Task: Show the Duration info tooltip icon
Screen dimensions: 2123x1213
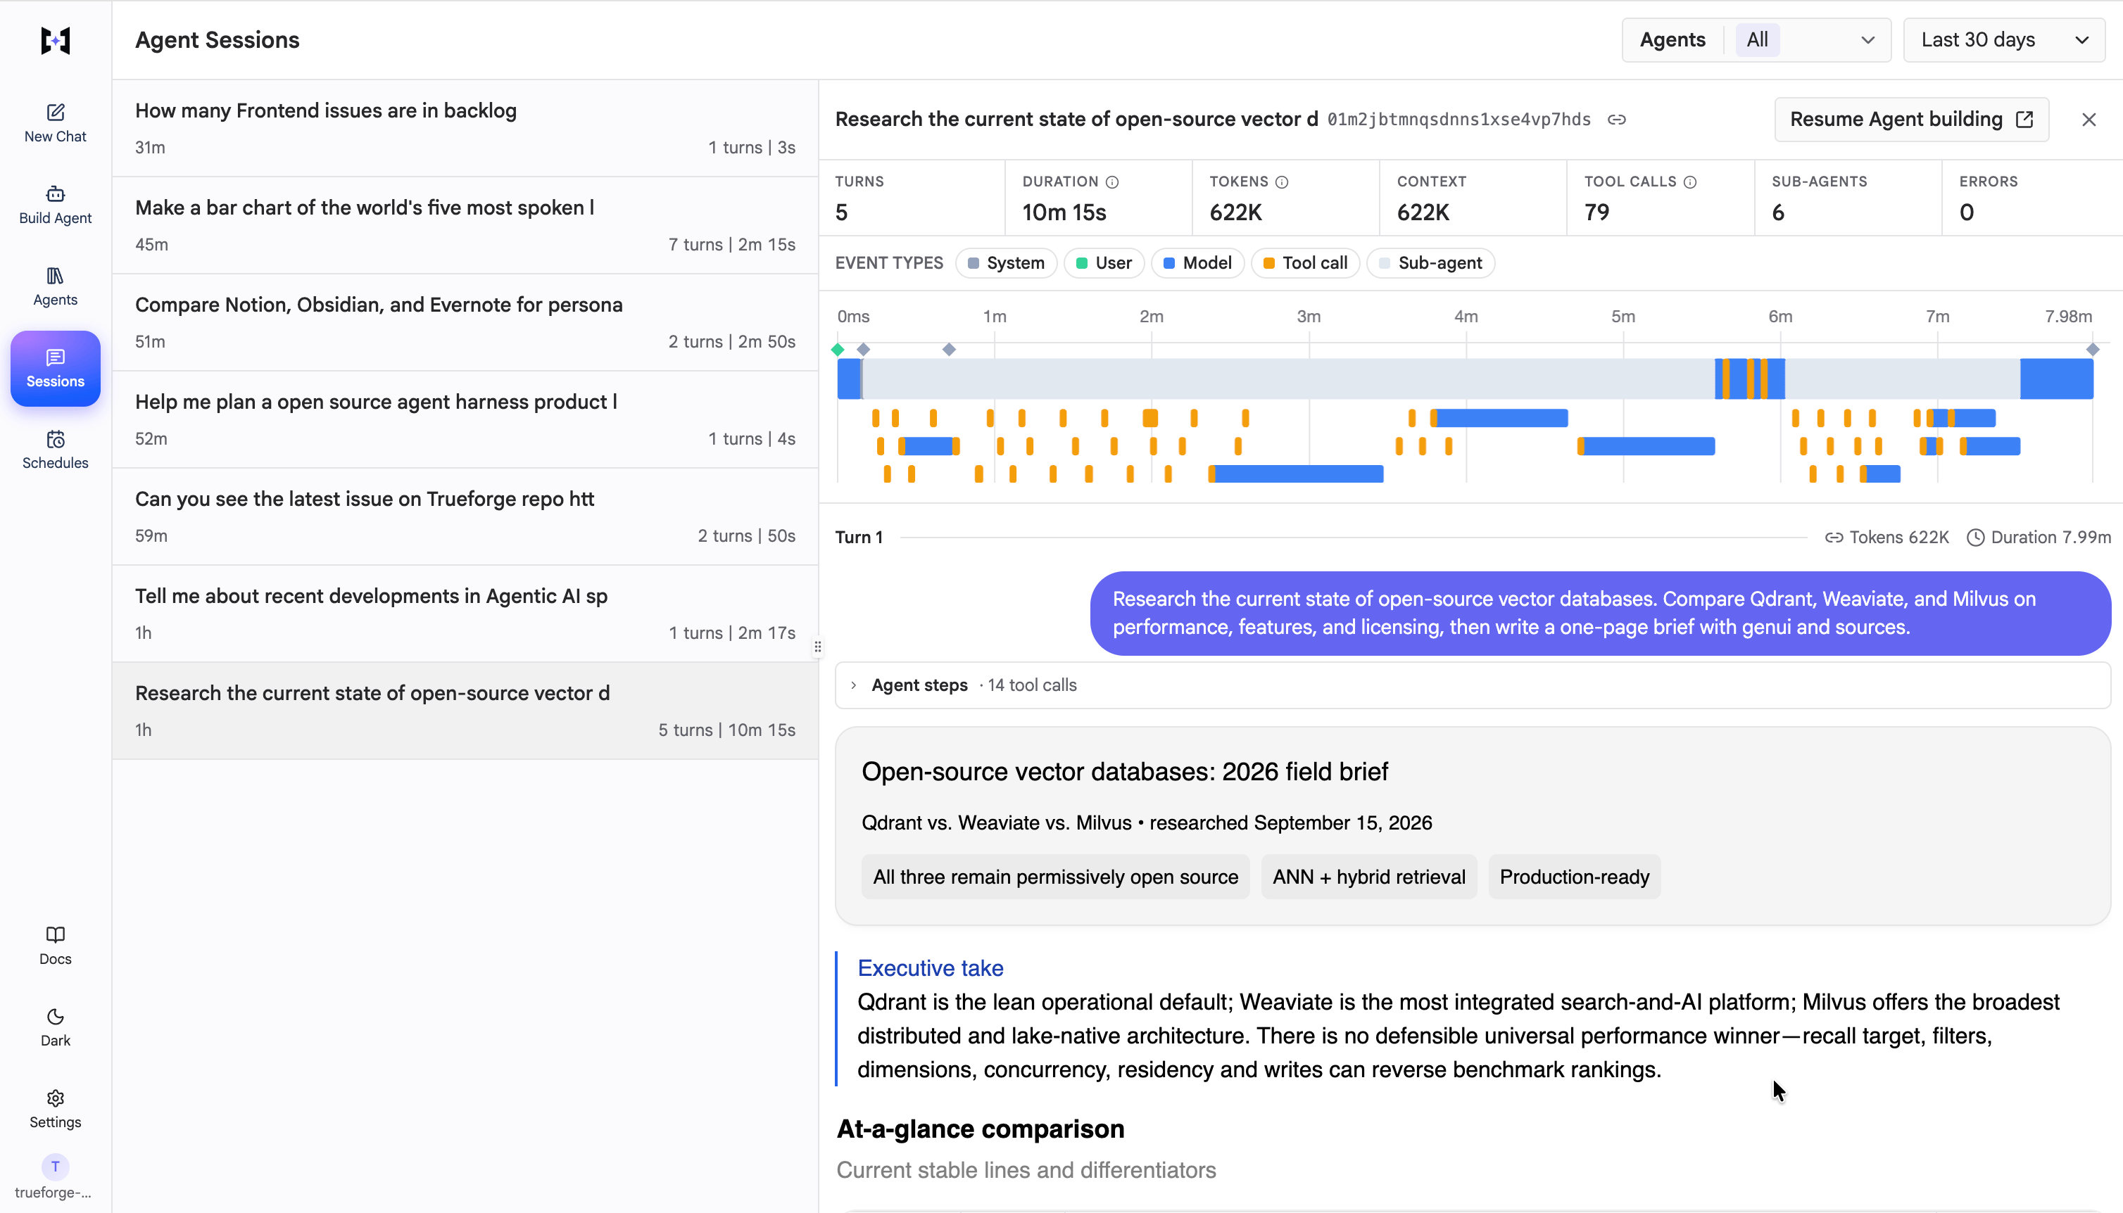Action: (1112, 182)
